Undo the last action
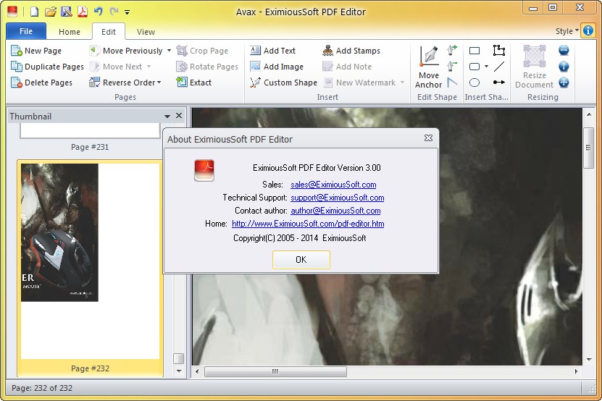 [99, 12]
